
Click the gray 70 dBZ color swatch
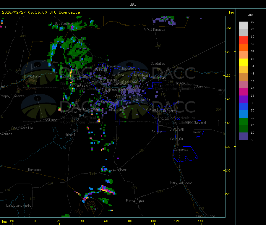244,33
